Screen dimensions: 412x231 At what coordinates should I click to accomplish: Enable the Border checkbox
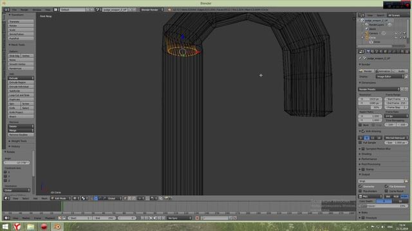(x=360, y=125)
